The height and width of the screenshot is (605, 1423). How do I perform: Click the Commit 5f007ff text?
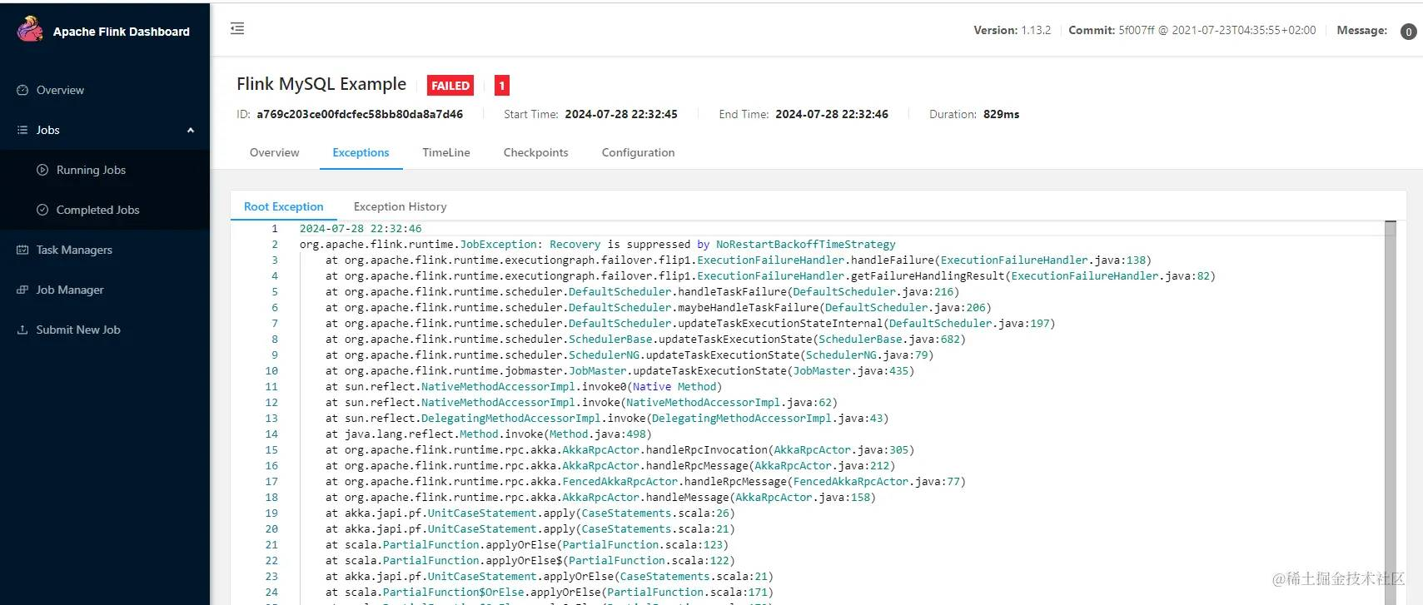point(1192,30)
